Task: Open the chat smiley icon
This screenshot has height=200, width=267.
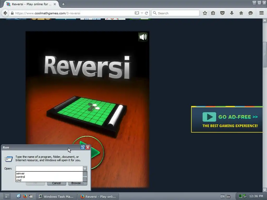Action: tap(251, 13)
